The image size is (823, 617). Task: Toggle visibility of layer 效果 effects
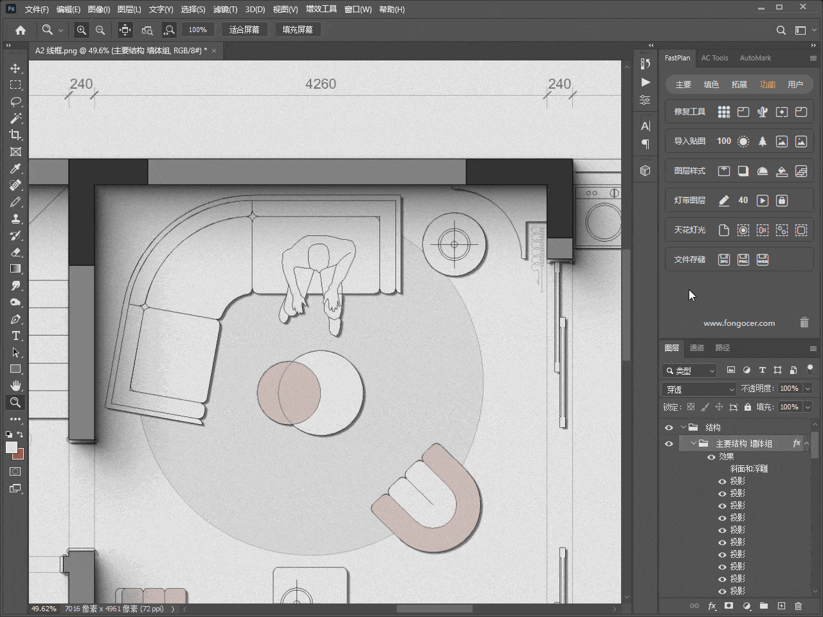pyautogui.click(x=711, y=457)
